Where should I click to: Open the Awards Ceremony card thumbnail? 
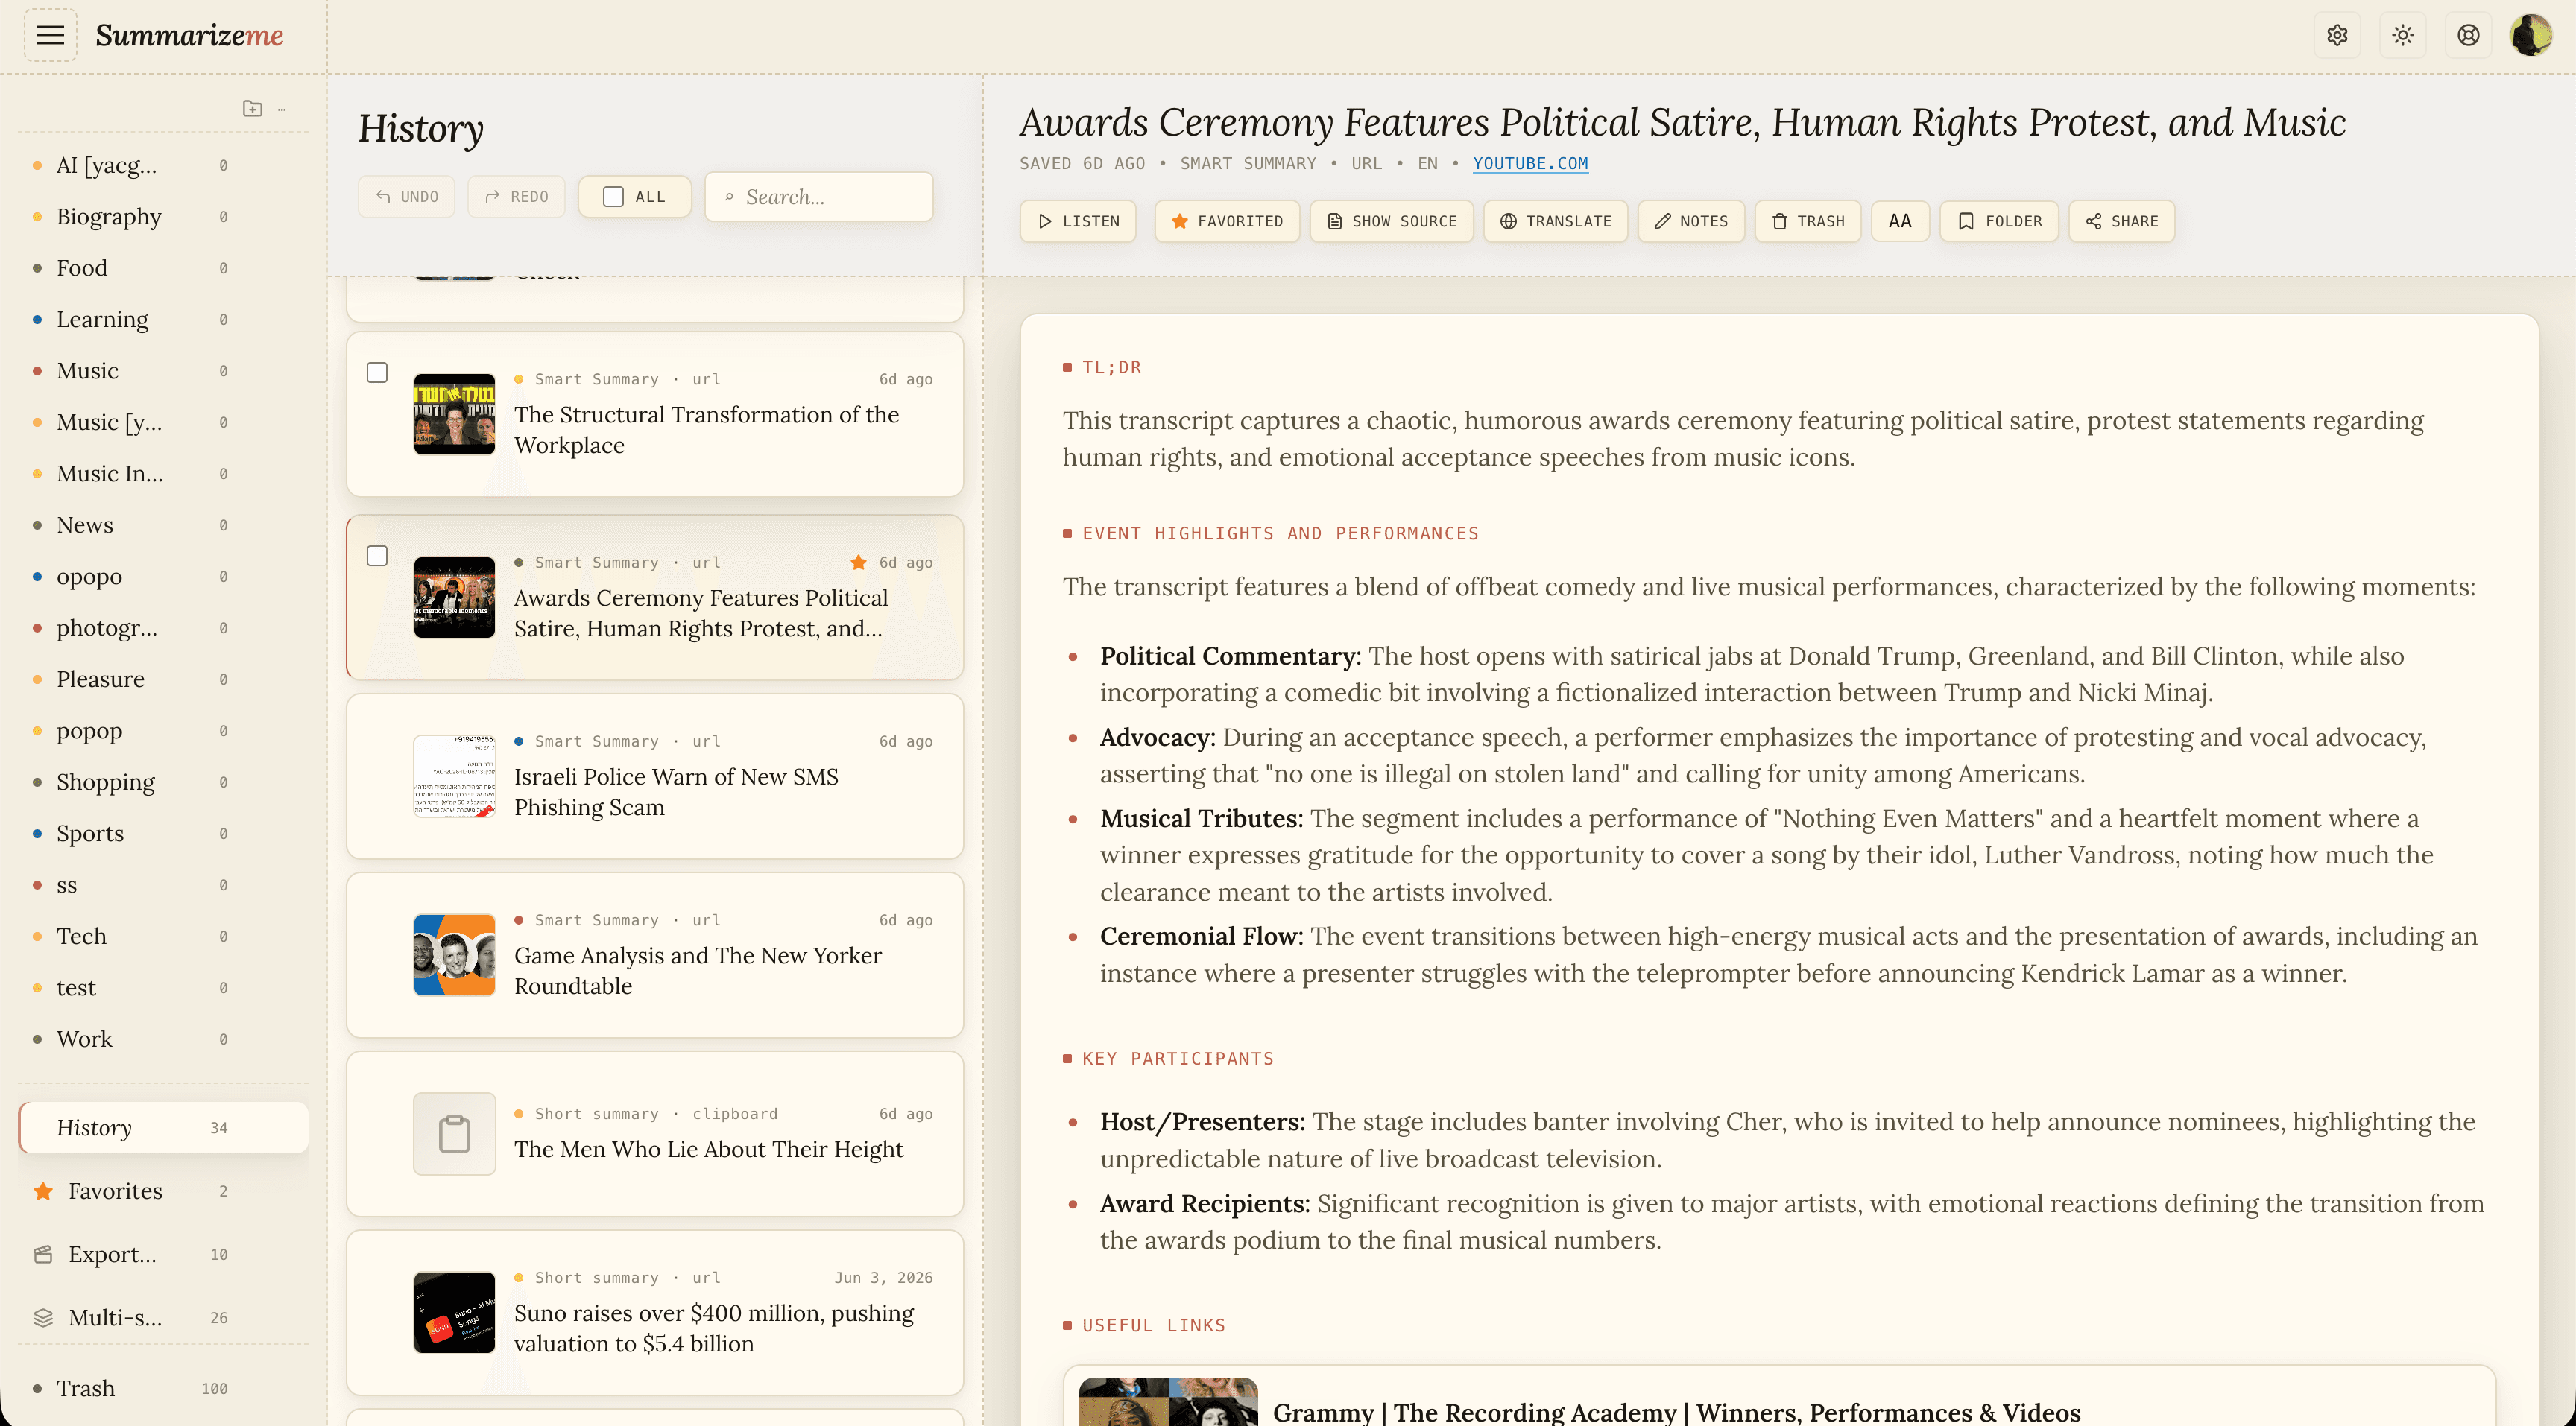455,598
